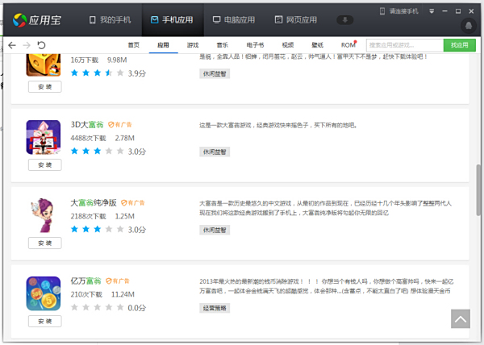This screenshot has height=345, width=484.
Task: Click the 3D大富翁 description text
Action: click(278, 125)
